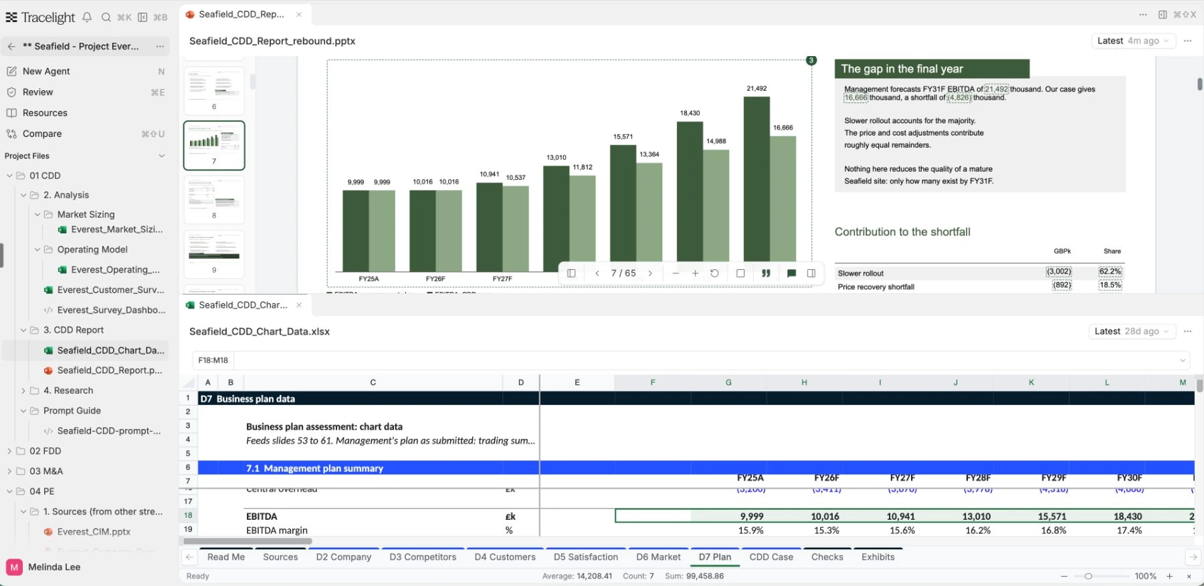Open project options next to Seafield - Project Ever
The width and height of the screenshot is (1204, 586).
(160, 46)
